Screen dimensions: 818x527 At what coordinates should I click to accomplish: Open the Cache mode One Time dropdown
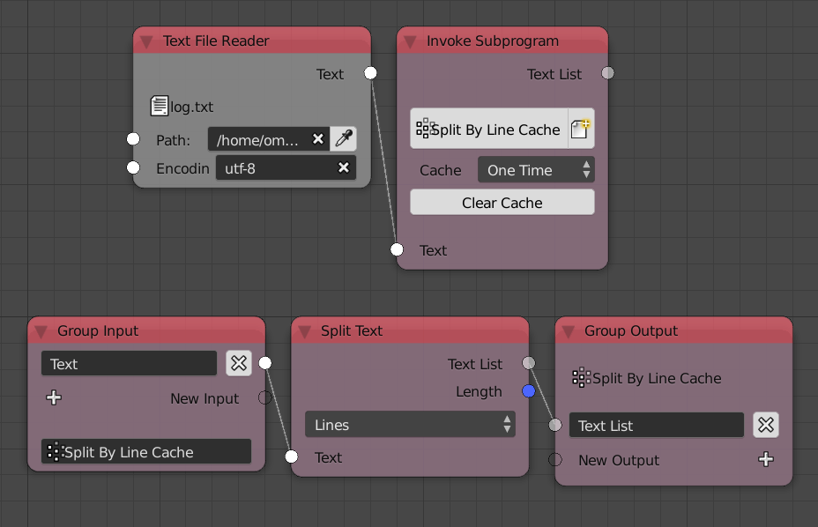pyautogui.click(x=536, y=169)
